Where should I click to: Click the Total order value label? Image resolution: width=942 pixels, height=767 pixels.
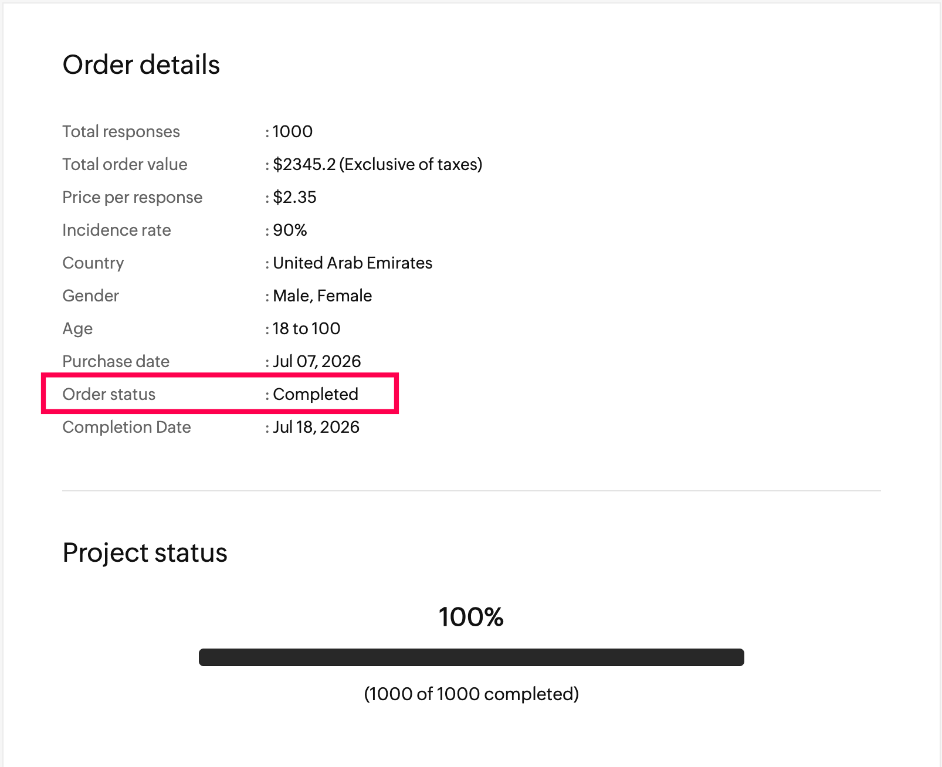[x=125, y=164]
